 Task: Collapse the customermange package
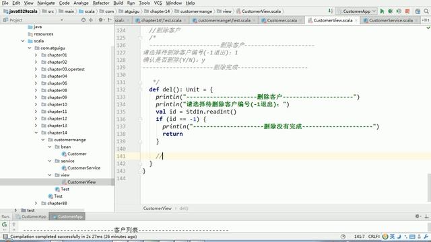click(x=43, y=140)
